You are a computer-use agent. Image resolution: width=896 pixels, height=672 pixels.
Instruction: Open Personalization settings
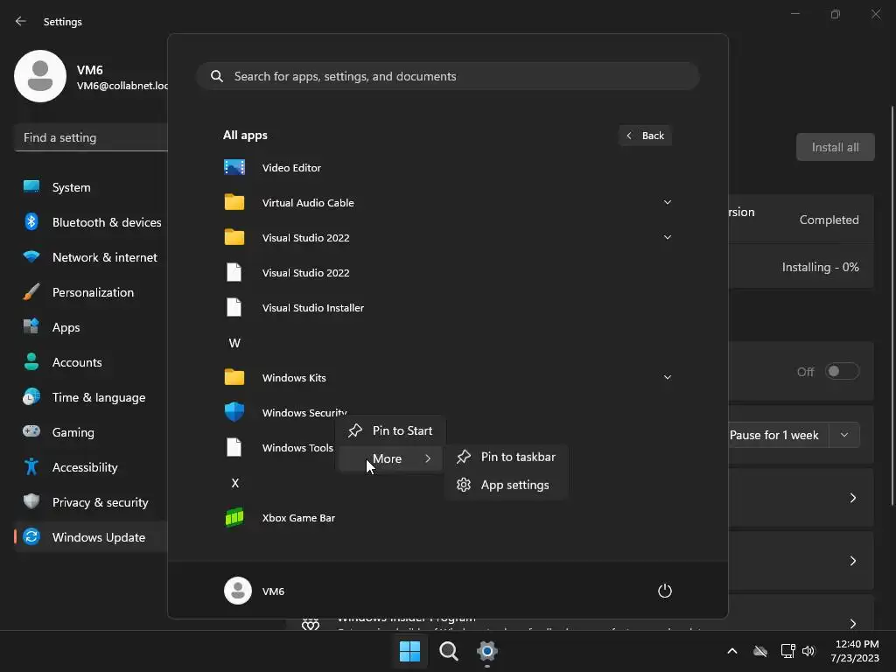click(x=91, y=292)
